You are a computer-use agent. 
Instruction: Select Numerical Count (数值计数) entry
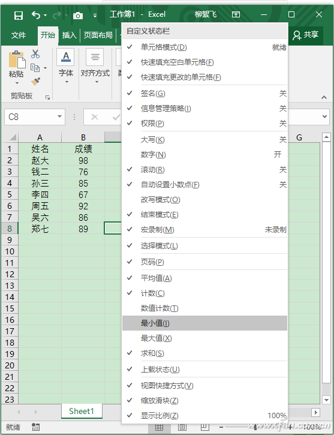pos(204,308)
